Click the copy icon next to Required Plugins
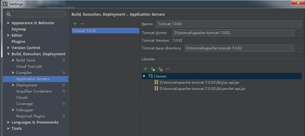 pyautogui.click(x=64, y=116)
